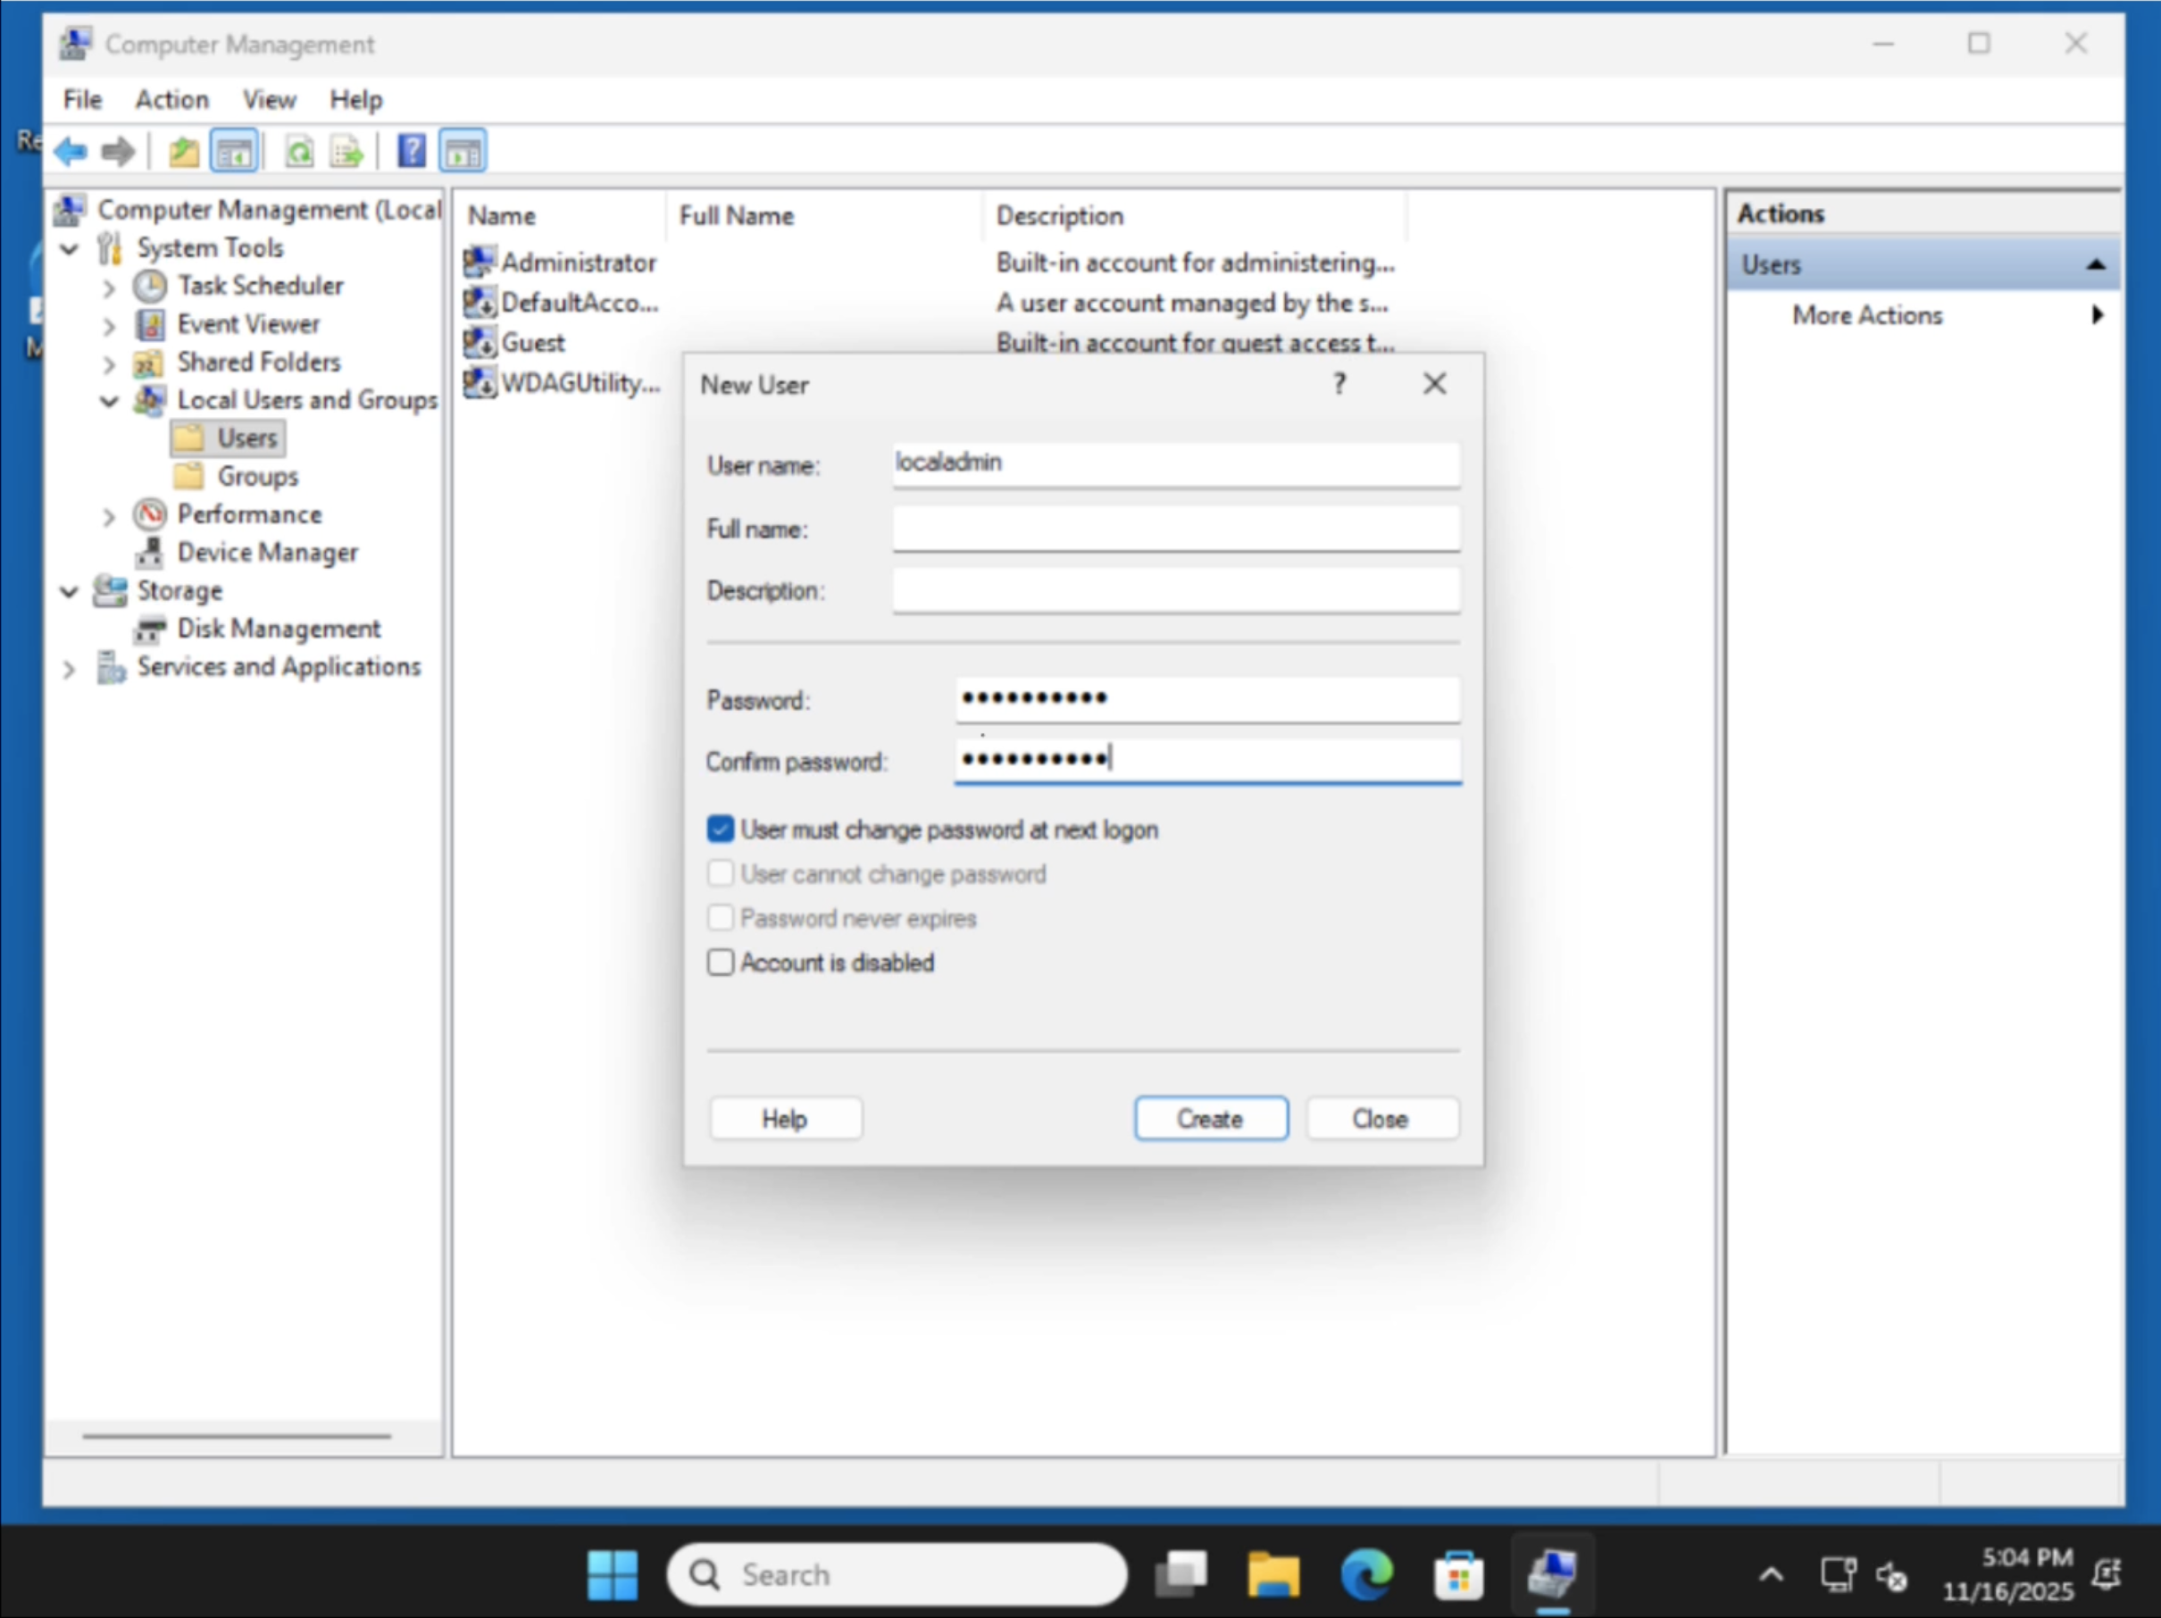This screenshot has height=1618, width=2161.
Task: Click Task View taskbar icon
Action: tap(1181, 1575)
